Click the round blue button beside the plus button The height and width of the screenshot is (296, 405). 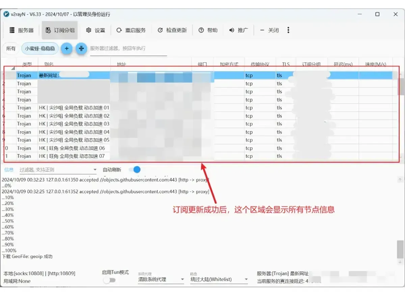[x=81, y=49]
